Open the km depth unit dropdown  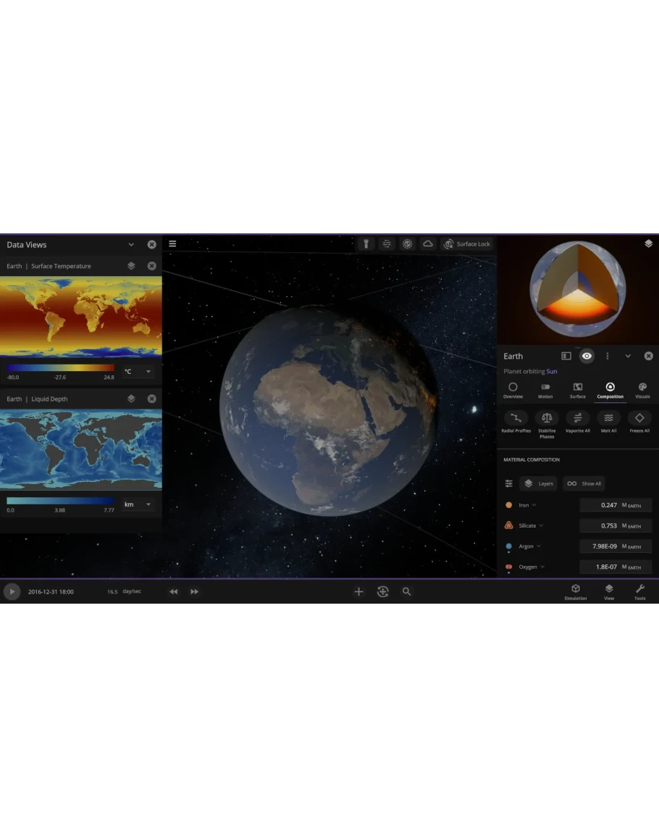click(x=138, y=504)
